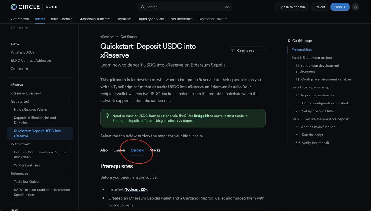Image resolution: width=371 pixels, height=211 pixels.
Task: Click the copy icon in Copy page
Action: pos(233,51)
